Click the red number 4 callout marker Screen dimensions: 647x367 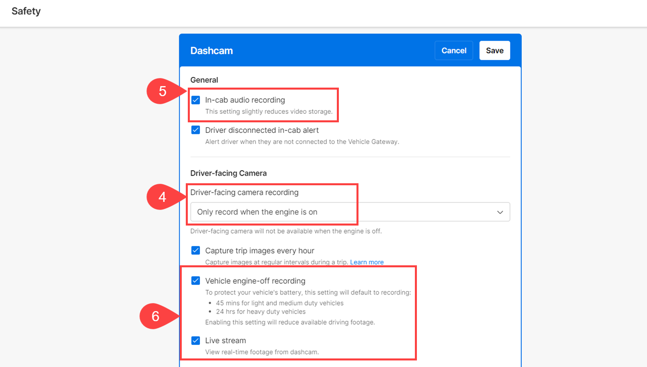163,197
